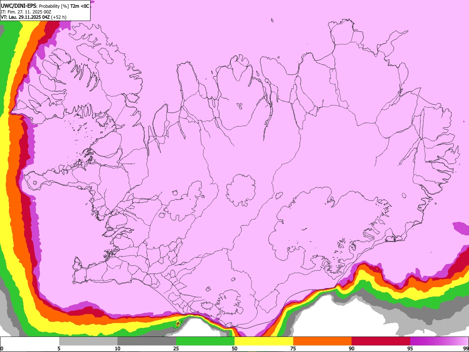This screenshot has height=352, width=469.
Task: Click the '(+52 h)' forecast offset text
Action: click(59, 17)
